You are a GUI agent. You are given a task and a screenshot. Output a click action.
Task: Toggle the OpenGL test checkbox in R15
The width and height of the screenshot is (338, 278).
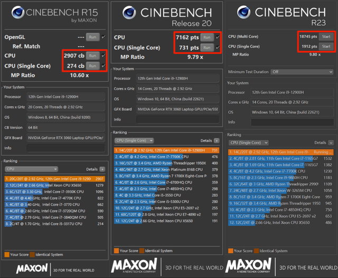pos(104,37)
